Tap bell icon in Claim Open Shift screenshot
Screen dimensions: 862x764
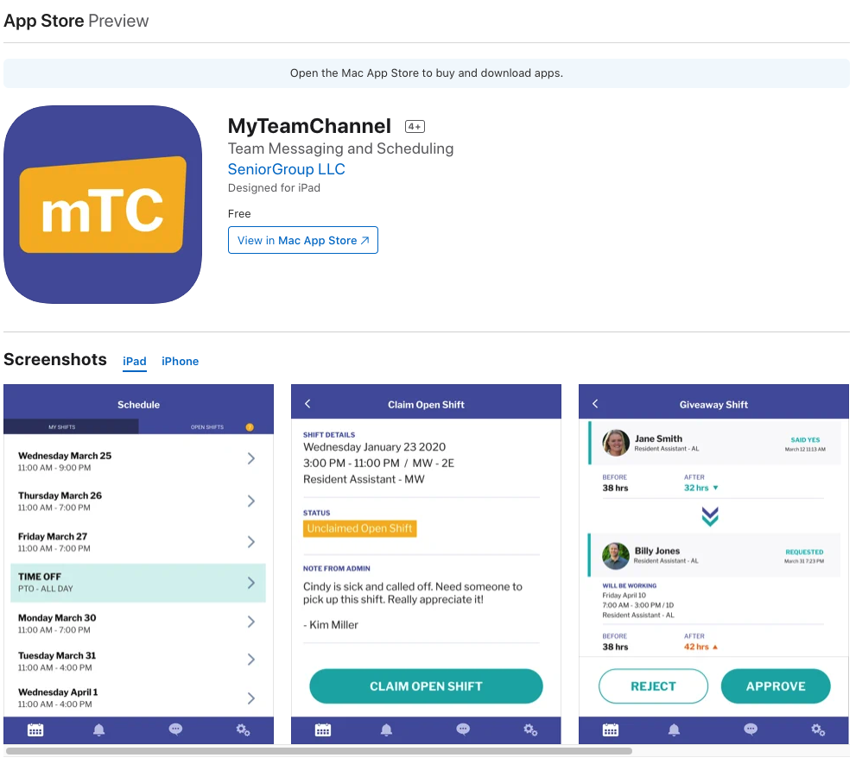tap(386, 730)
